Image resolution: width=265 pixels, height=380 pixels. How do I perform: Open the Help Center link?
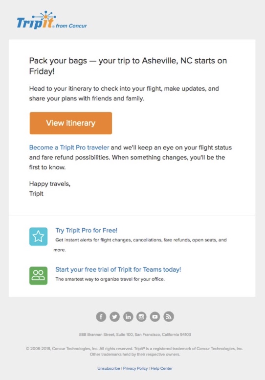(x=162, y=368)
